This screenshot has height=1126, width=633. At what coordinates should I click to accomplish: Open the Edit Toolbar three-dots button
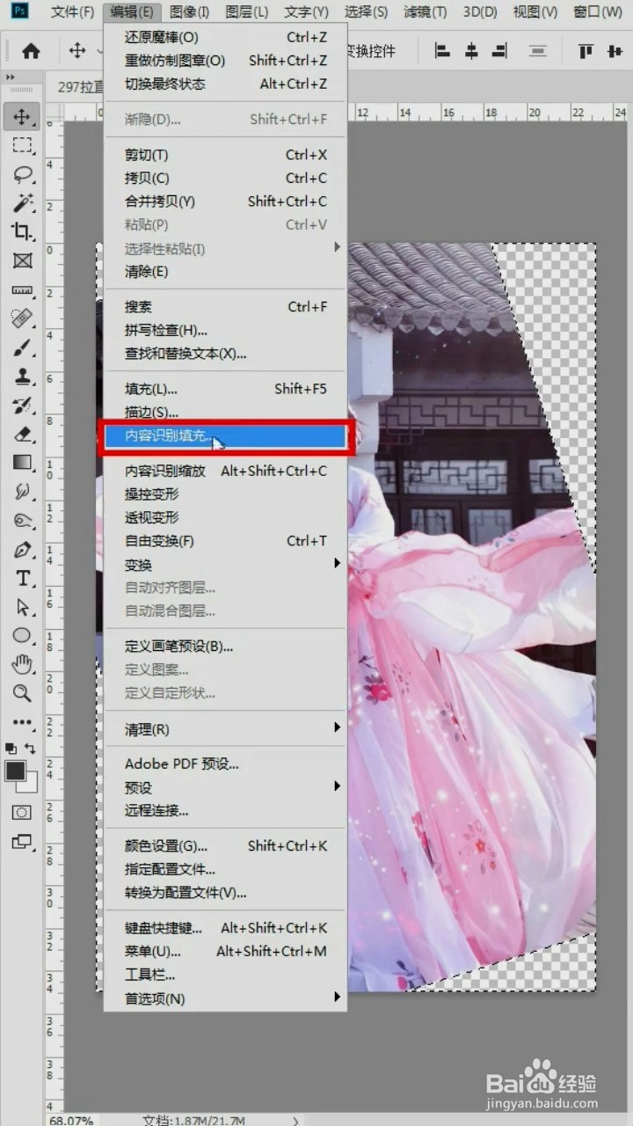(x=22, y=722)
